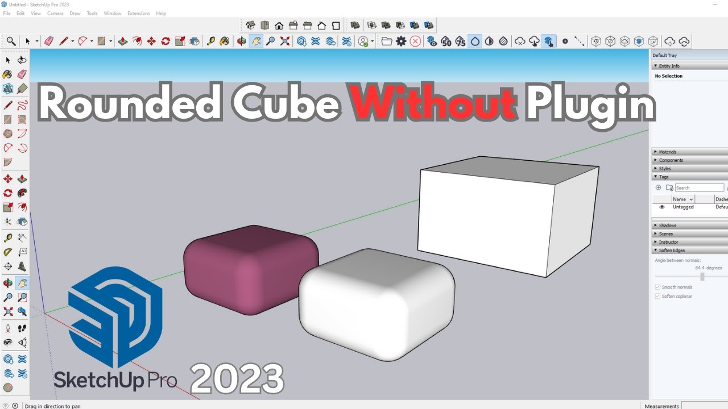Activate the Move tool in top toolbar
The height and width of the screenshot is (409, 728).
point(151,41)
